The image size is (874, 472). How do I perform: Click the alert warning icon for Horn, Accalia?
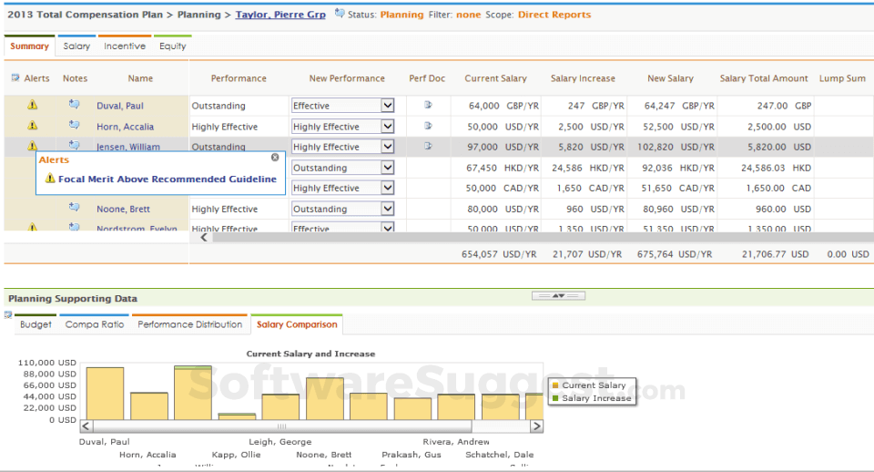33,126
